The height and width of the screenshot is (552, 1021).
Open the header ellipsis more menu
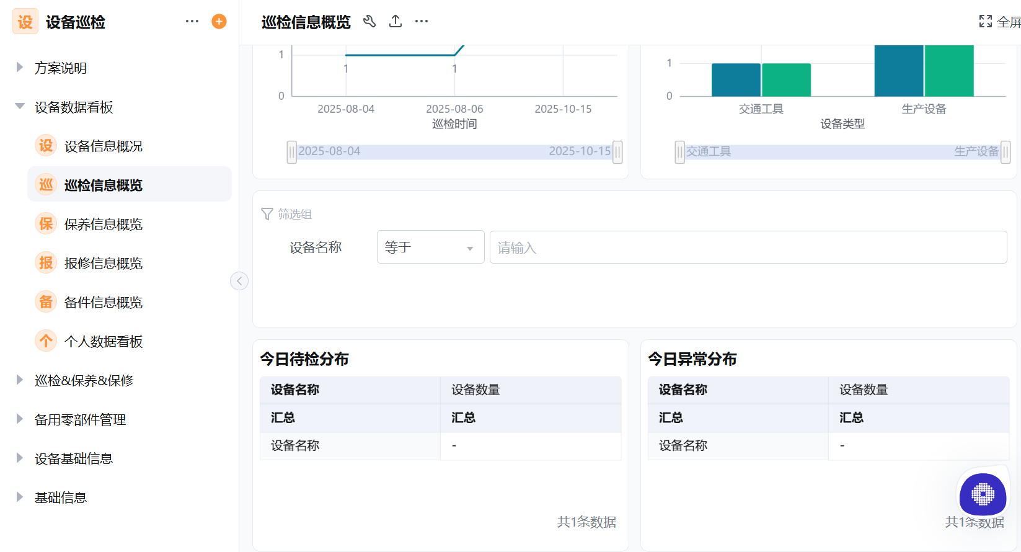click(x=422, y=22)
